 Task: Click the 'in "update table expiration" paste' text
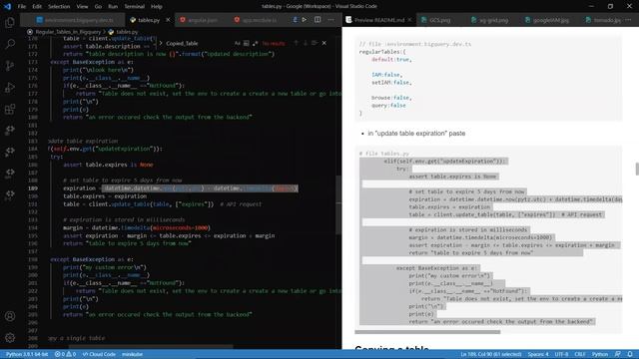point(416,133)
